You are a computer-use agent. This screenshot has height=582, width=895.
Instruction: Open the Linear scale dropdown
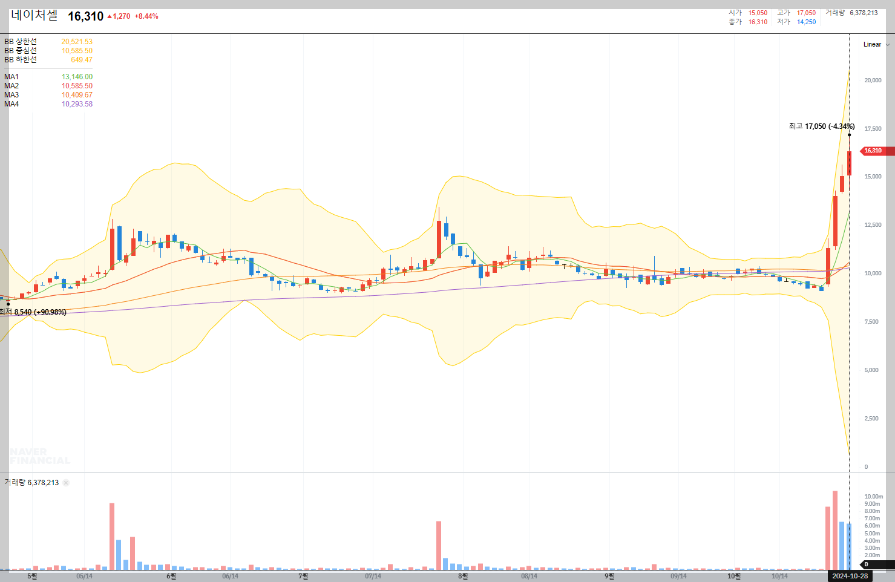(876, 45)
